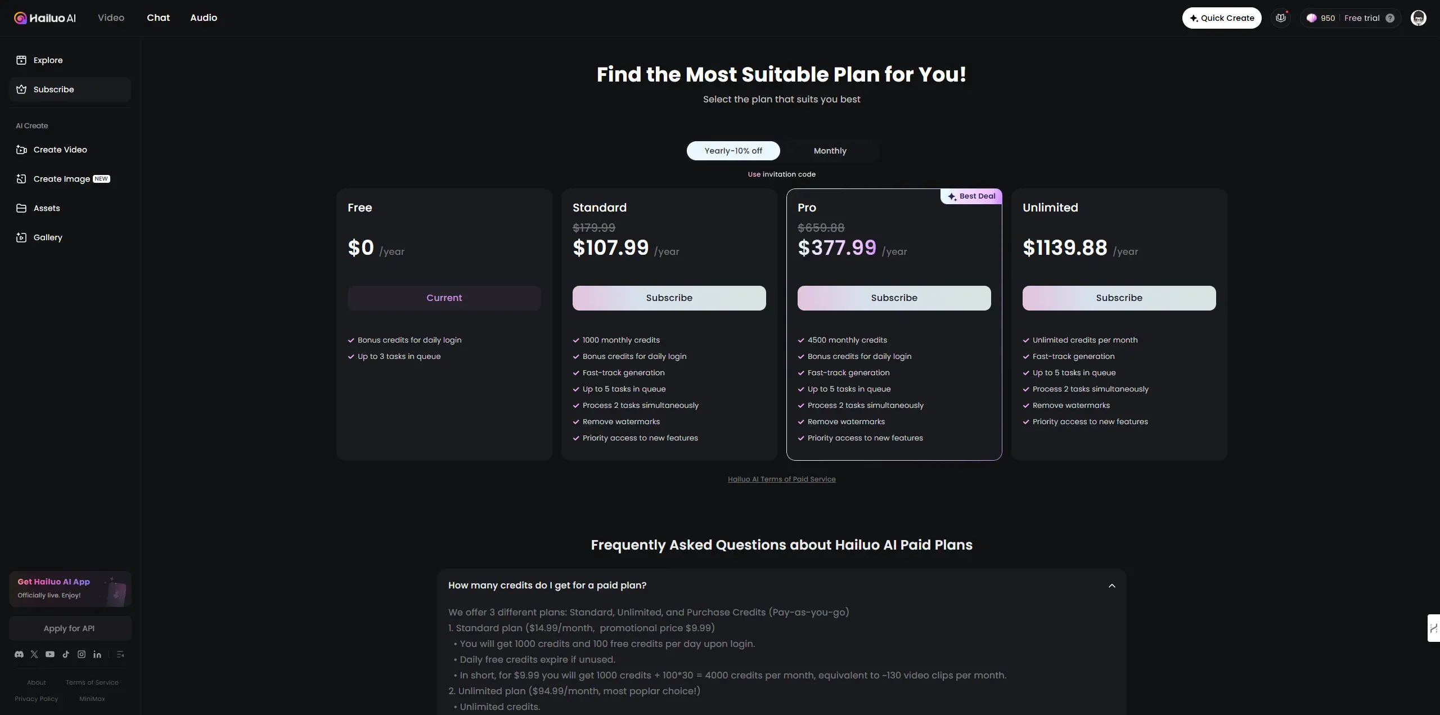Open the X (Twitter) social icon
Screen dimensions: 1440x715
(x=34, y=654)
